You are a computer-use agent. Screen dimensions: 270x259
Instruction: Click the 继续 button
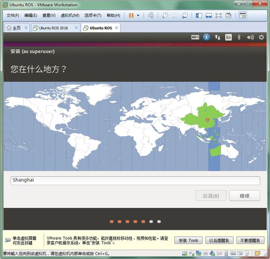point(245,195)
